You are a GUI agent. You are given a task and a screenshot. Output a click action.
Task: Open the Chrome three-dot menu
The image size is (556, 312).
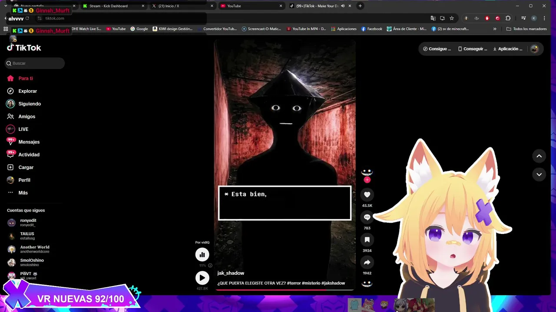[x=544, y=18]
